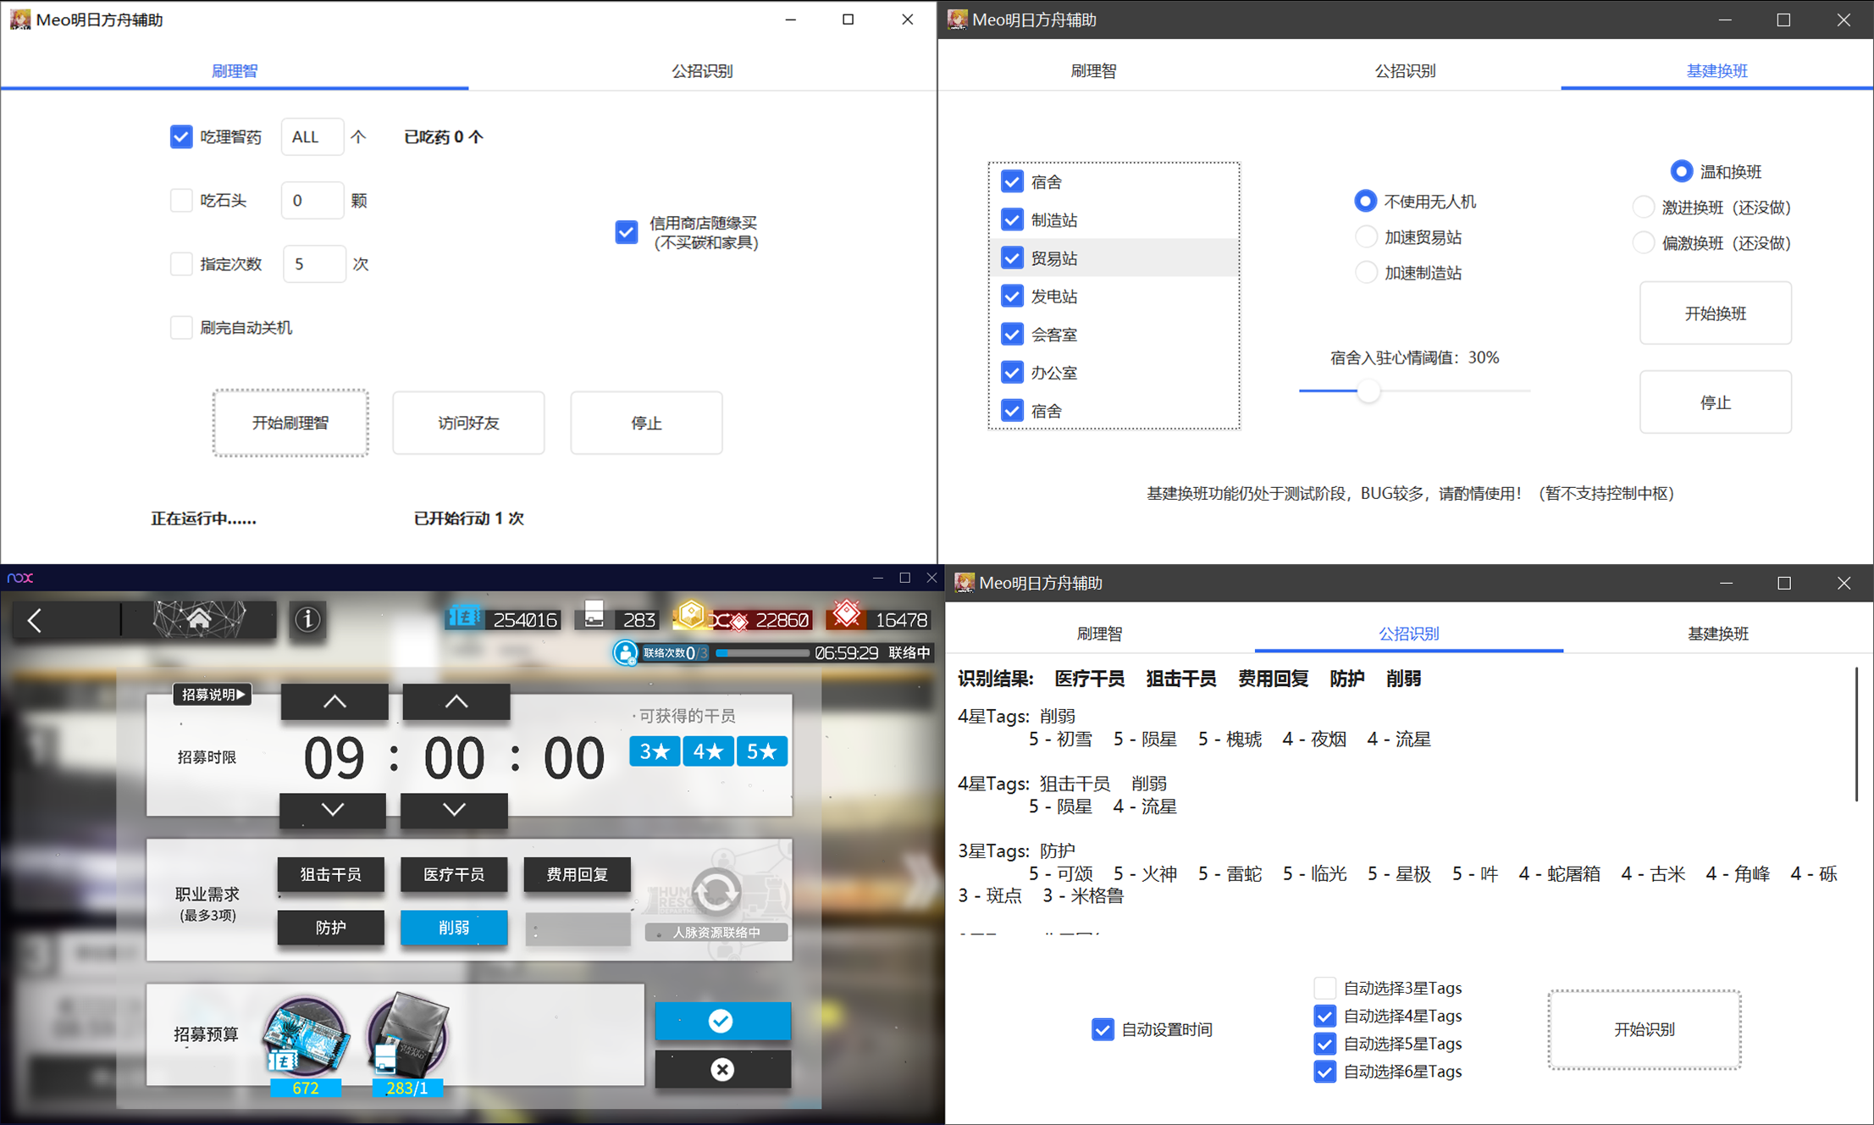Image resolution: width=1874 pixels, height=1125 pixels.
Task: Click the 访问好友 button
Action: tap(468, 423)
